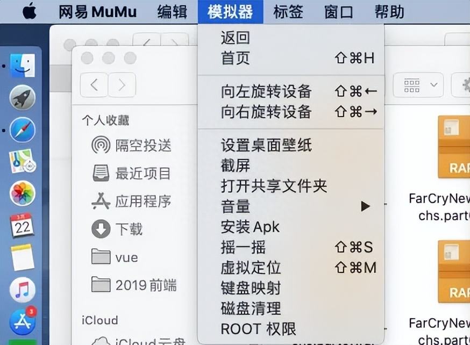
Task: Launch Launchpad from the Dock
Action: (23, 98)
